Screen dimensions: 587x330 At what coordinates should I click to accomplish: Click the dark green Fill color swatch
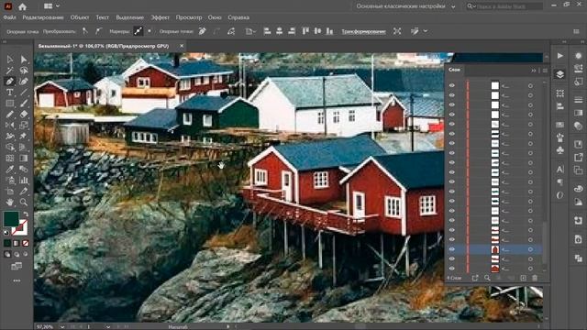tap(11, 219)
